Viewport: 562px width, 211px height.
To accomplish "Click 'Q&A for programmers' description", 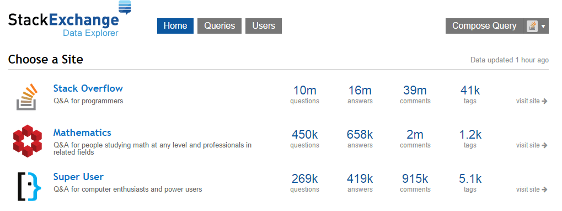I will 88,101.
